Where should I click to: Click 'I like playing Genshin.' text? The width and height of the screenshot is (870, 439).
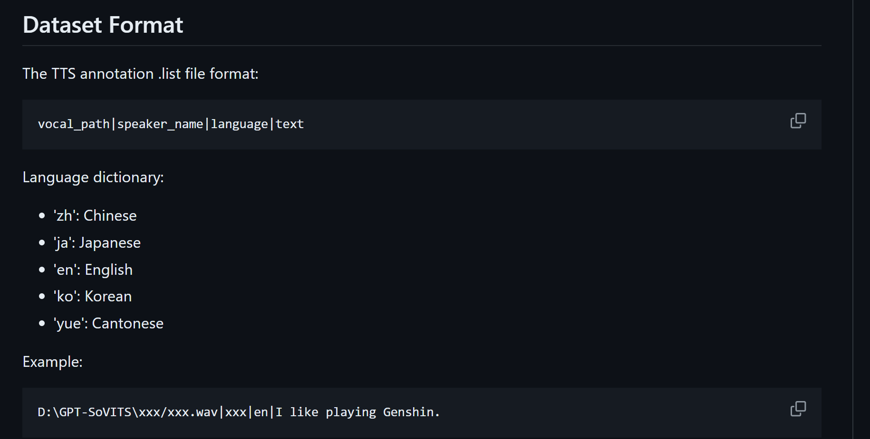click(x=358, y=412)
